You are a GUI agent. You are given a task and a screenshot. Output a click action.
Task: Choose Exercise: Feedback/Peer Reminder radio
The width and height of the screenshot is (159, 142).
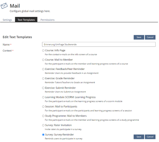pos(43,69)
